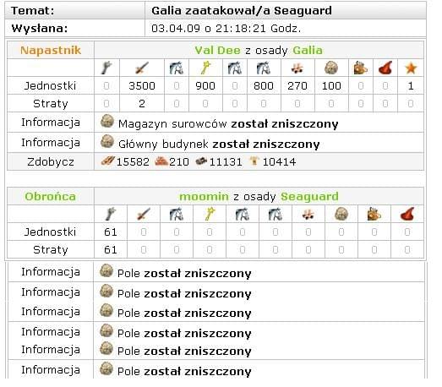
Task: Open defender village Seaguard link
Action: coord(309,197)
